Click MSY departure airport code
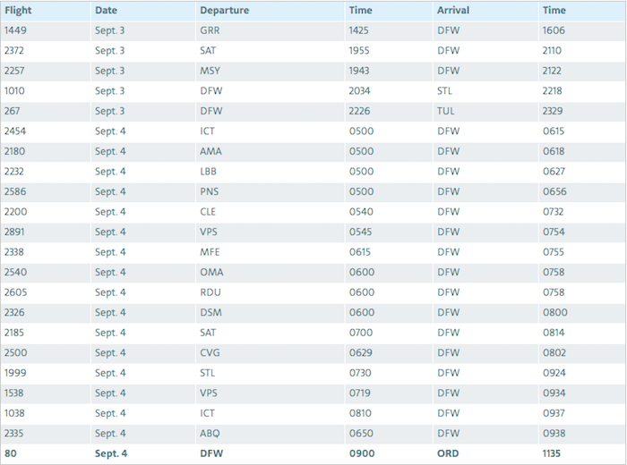This screenshot has width=627, height=465. click(x=210, y=71)
